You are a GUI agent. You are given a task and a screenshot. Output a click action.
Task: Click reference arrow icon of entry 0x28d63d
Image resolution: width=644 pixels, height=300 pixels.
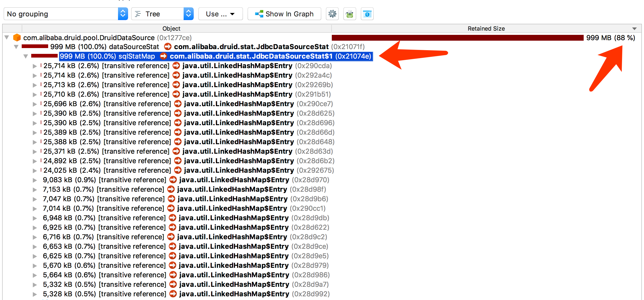tap(176, 151)
